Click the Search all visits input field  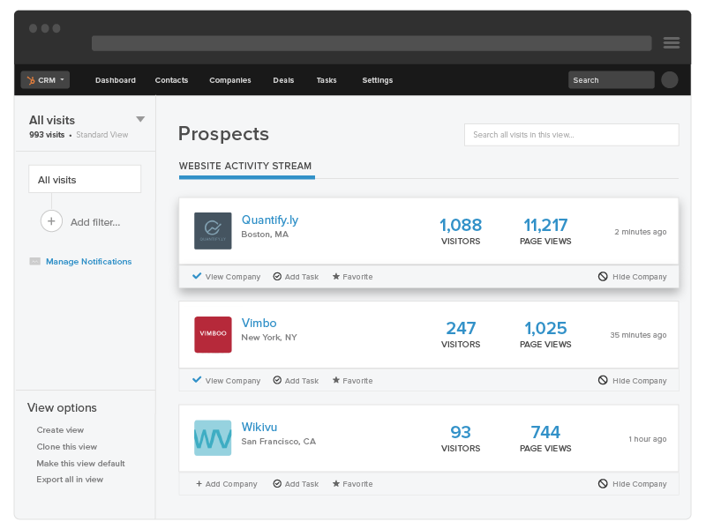[571, 135]
